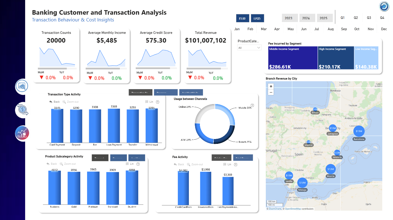Click the Total Revenue $101,007,102 value

tap(206, 41)
